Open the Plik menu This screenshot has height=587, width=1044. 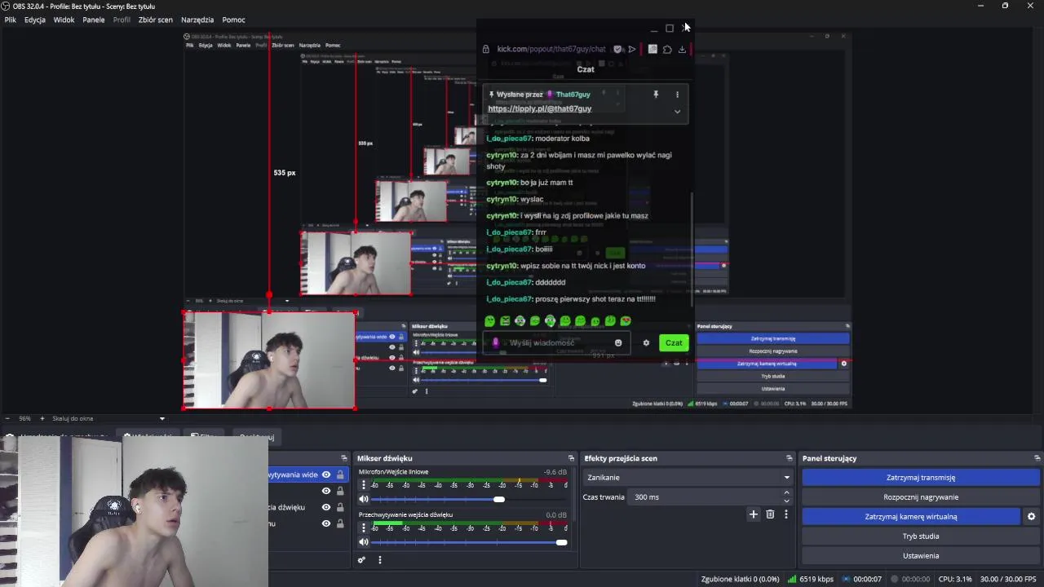[10, 20]
